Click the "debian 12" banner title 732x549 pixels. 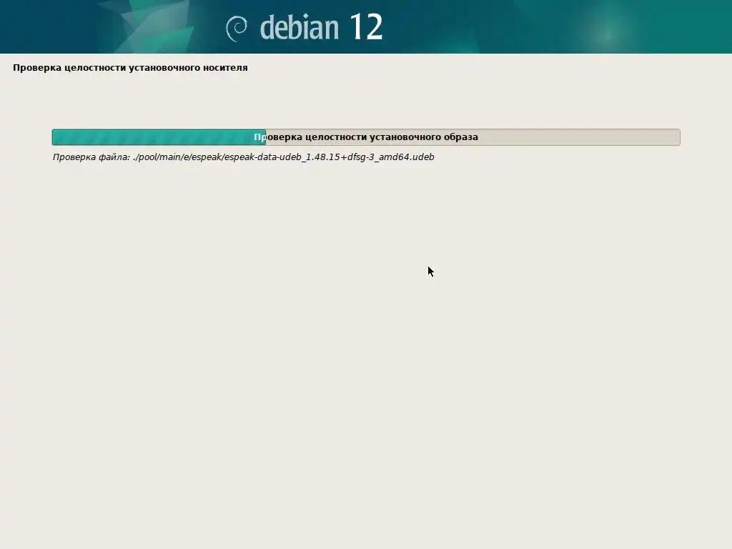(321, 27)
